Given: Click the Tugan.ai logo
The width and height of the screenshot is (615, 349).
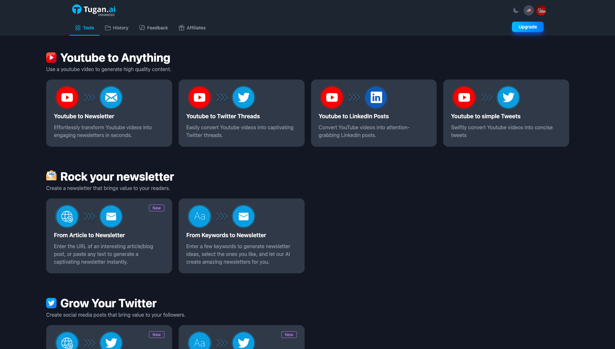Looking at the screenshot, I should [x=94, y=10].
